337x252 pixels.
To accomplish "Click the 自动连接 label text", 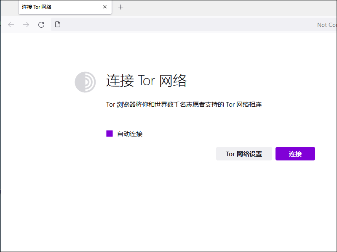I will (x=130, y=134).
